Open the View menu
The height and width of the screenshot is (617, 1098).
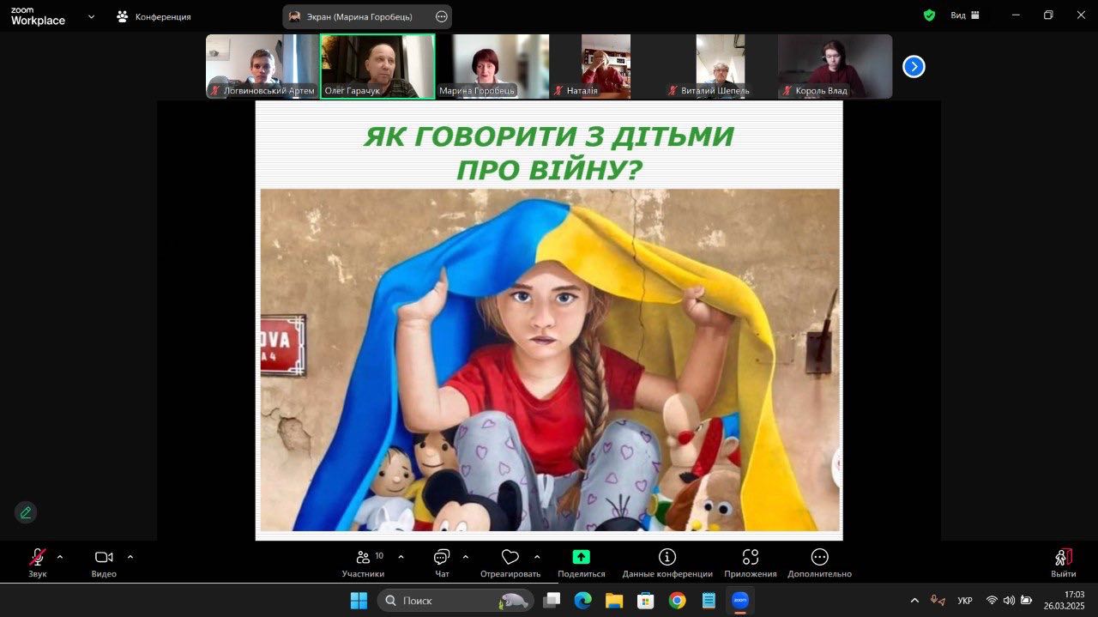click(965, 15)
